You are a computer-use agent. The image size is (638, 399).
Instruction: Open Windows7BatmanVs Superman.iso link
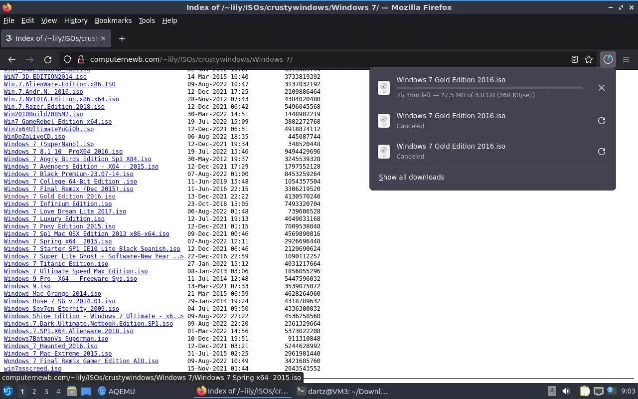[56, 339]
